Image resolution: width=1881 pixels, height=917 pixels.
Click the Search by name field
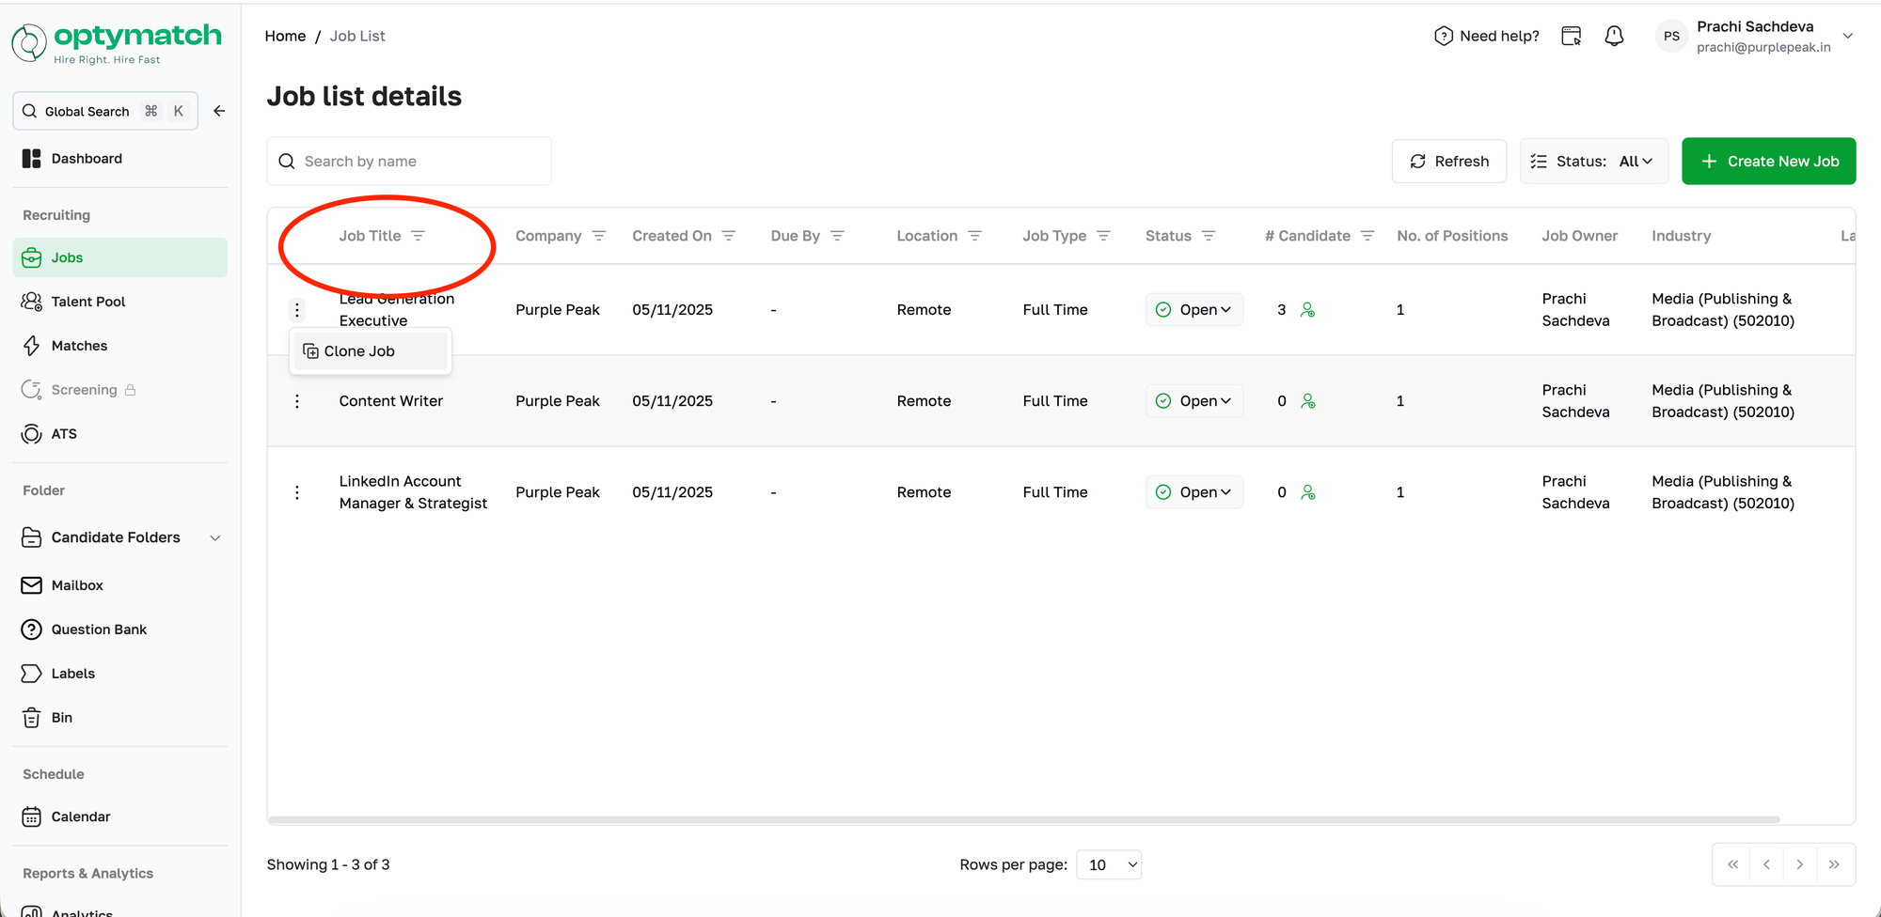[409, 162]
